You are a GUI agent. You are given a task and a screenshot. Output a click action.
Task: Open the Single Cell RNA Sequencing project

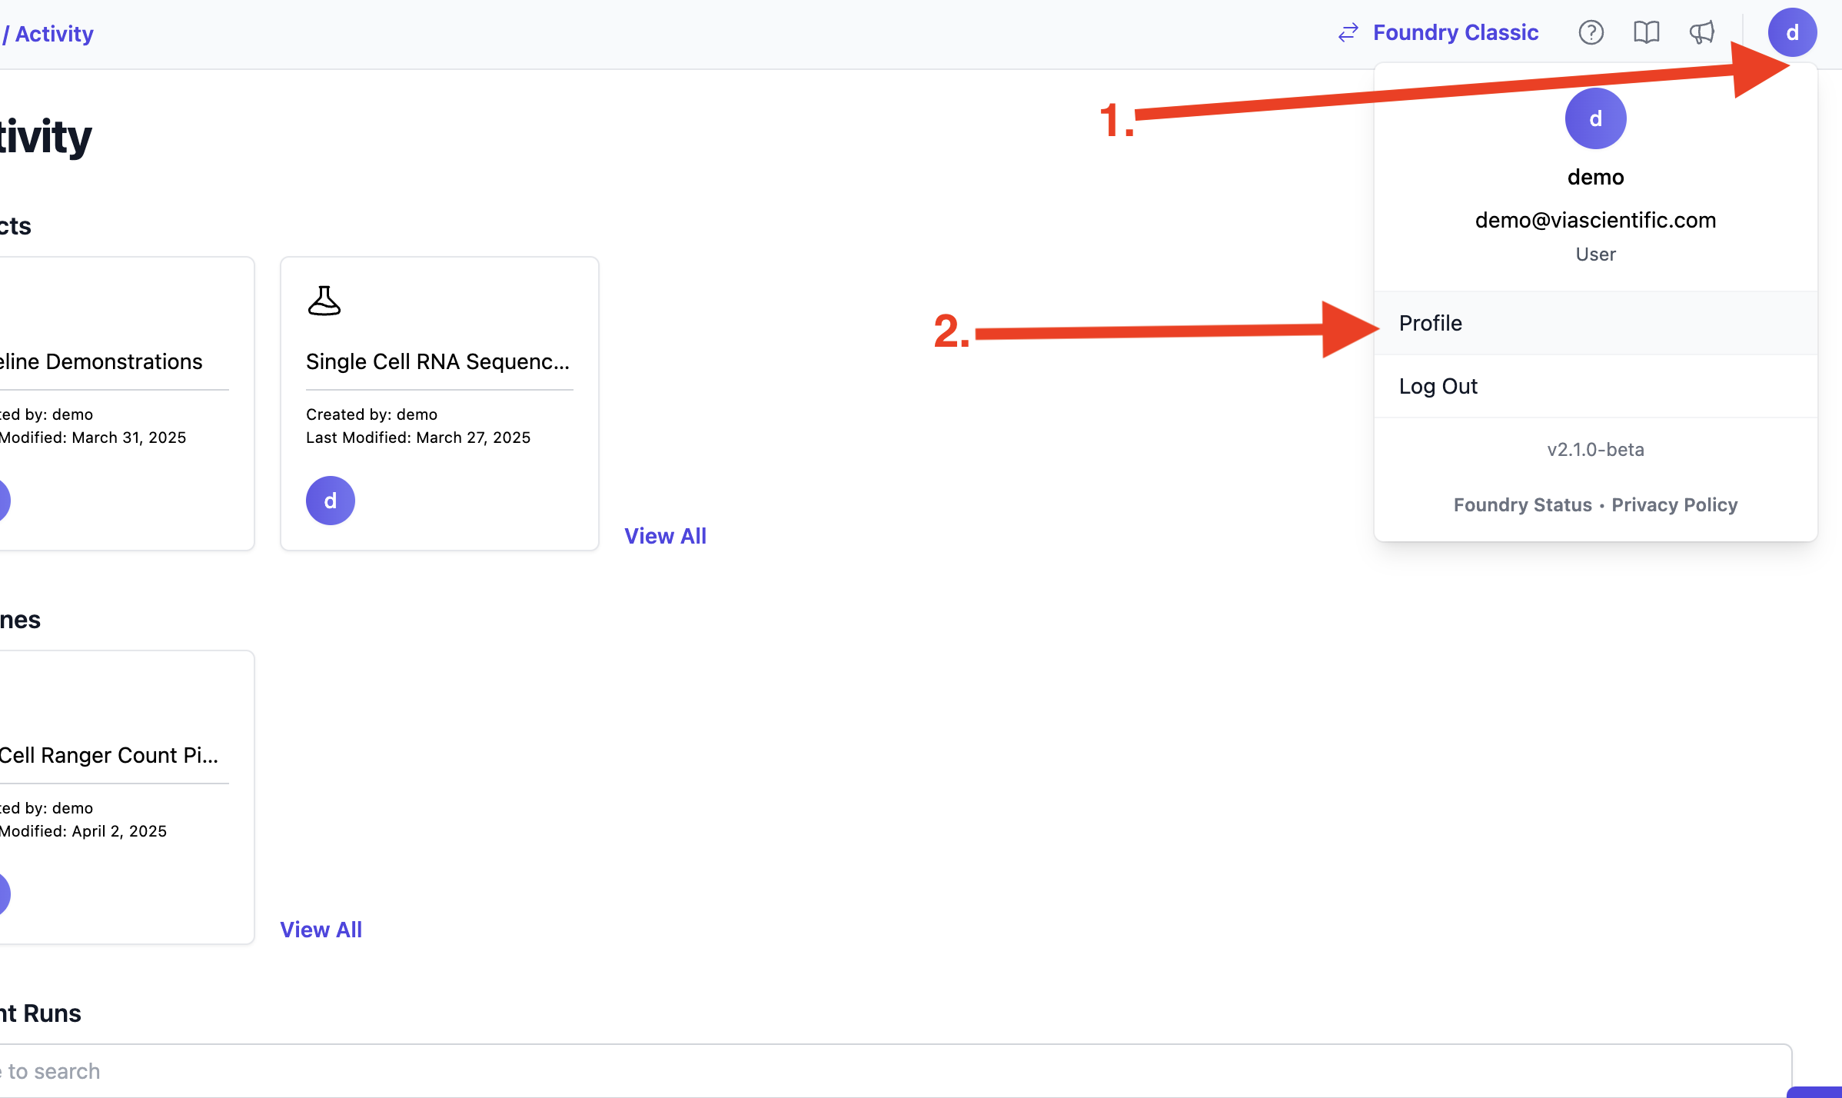click(438, 361)
